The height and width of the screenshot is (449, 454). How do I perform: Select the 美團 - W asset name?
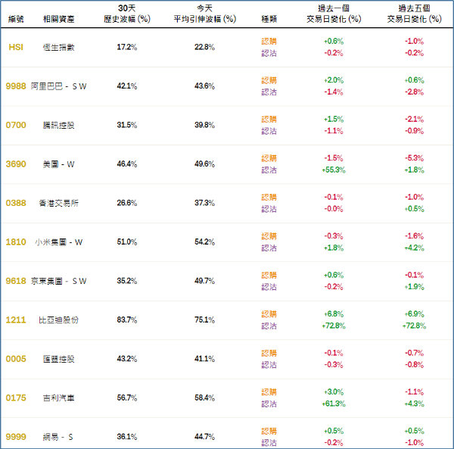pos(58,164)
